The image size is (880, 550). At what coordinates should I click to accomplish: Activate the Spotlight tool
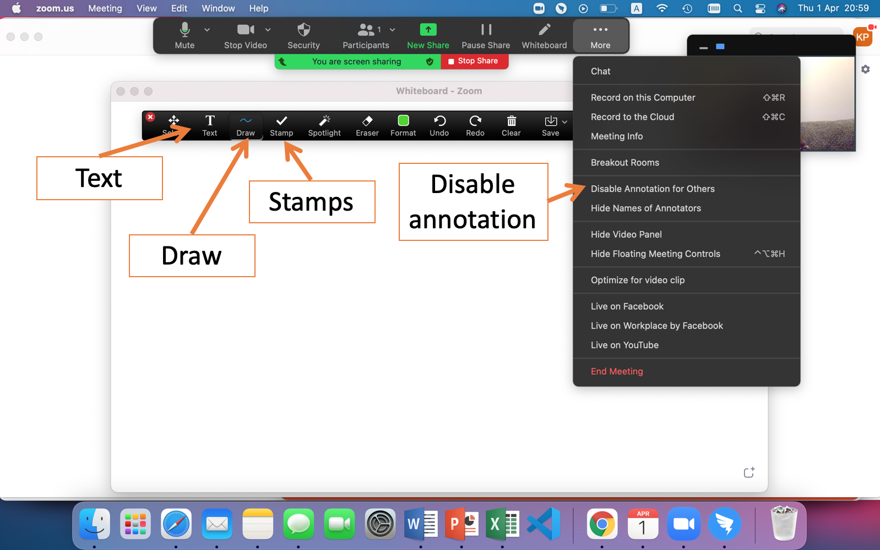[x=324, y=125]
